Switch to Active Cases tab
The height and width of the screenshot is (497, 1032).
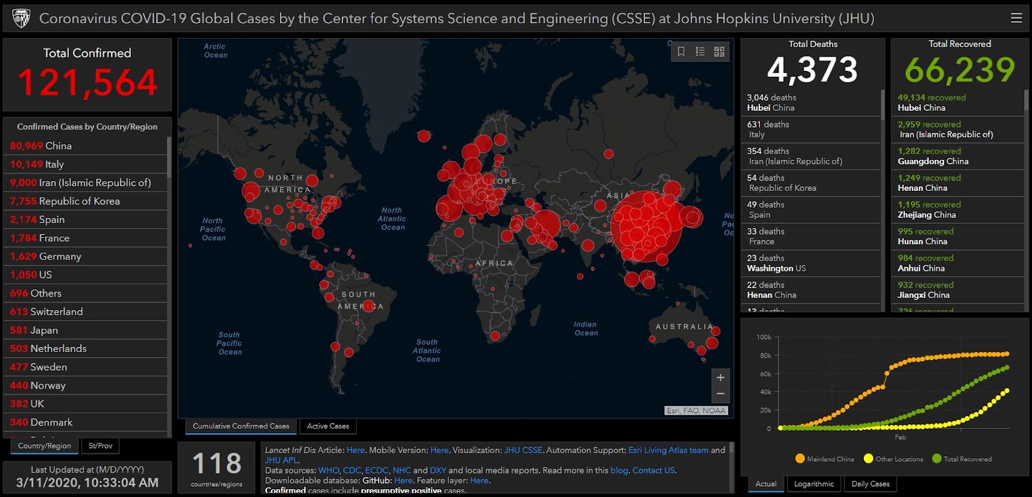(328, 426)
